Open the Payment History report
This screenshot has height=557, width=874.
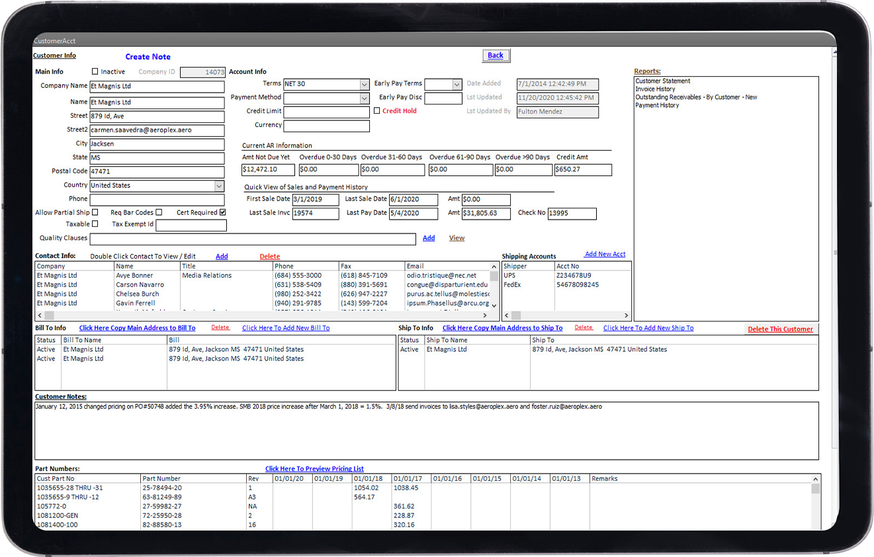coord(657,105)
